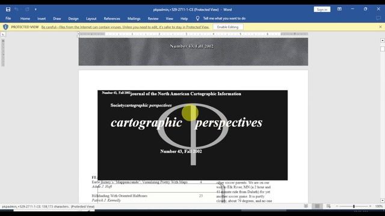Click the vertical scrollbar down arrow

pyautogui.click(x=383, y=200)
